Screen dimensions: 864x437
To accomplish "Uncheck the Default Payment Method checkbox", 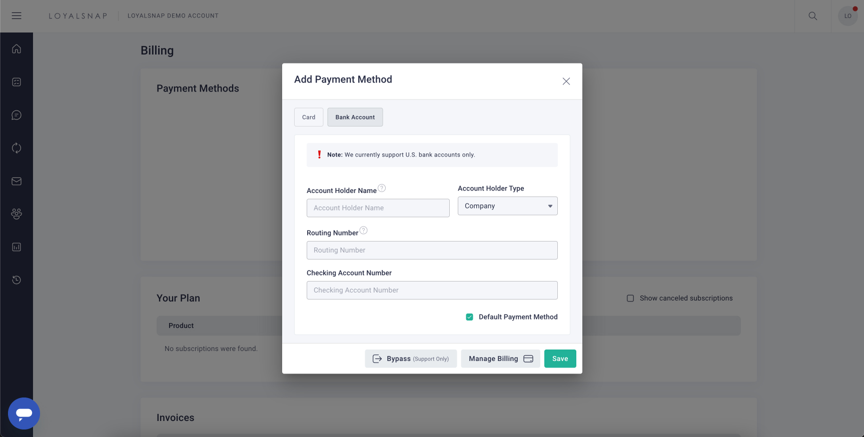I will pos(470,317).
